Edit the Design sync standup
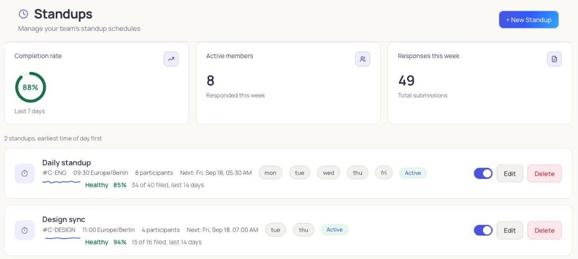 pos(510,230)
